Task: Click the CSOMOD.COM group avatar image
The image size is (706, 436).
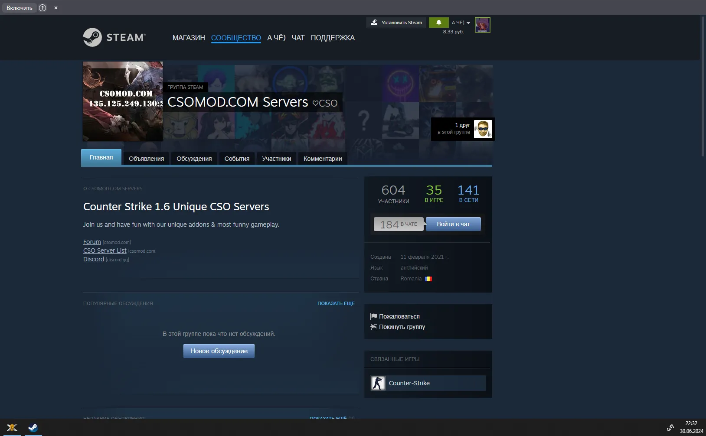Action: pyautogui.click(x=123, y=101)
